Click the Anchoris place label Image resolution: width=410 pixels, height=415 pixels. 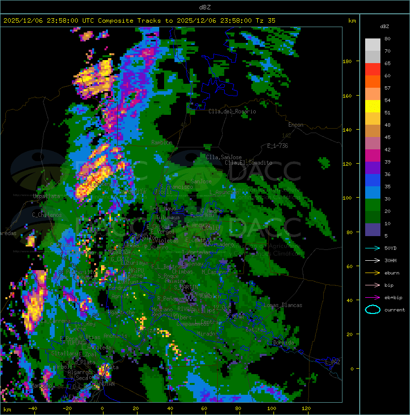point(115,336)
